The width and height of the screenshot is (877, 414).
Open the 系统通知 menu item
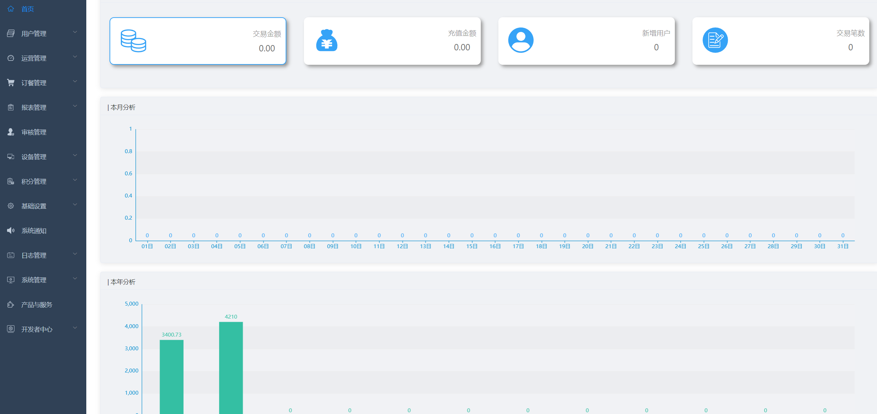point(43,231)
